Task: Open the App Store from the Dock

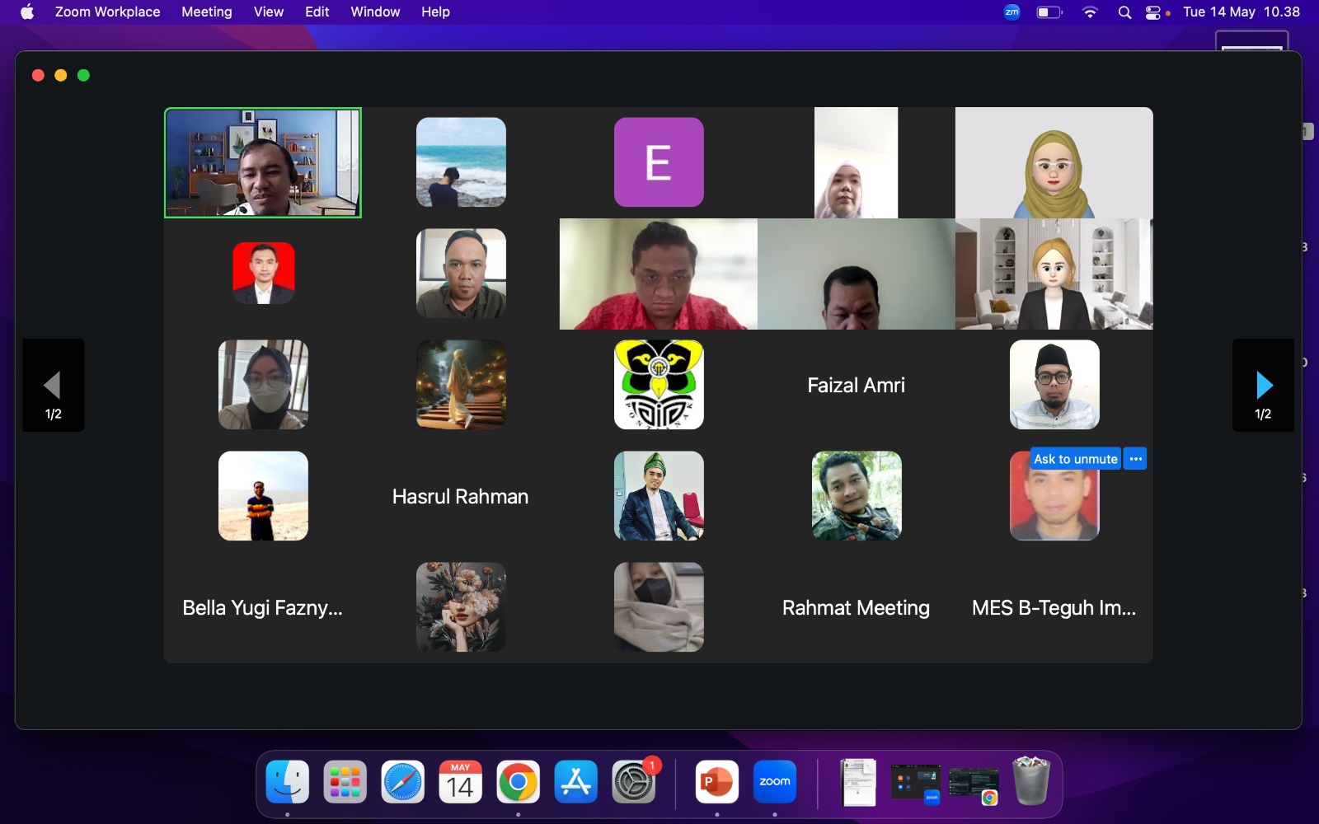Action: (x=575, y=782)
